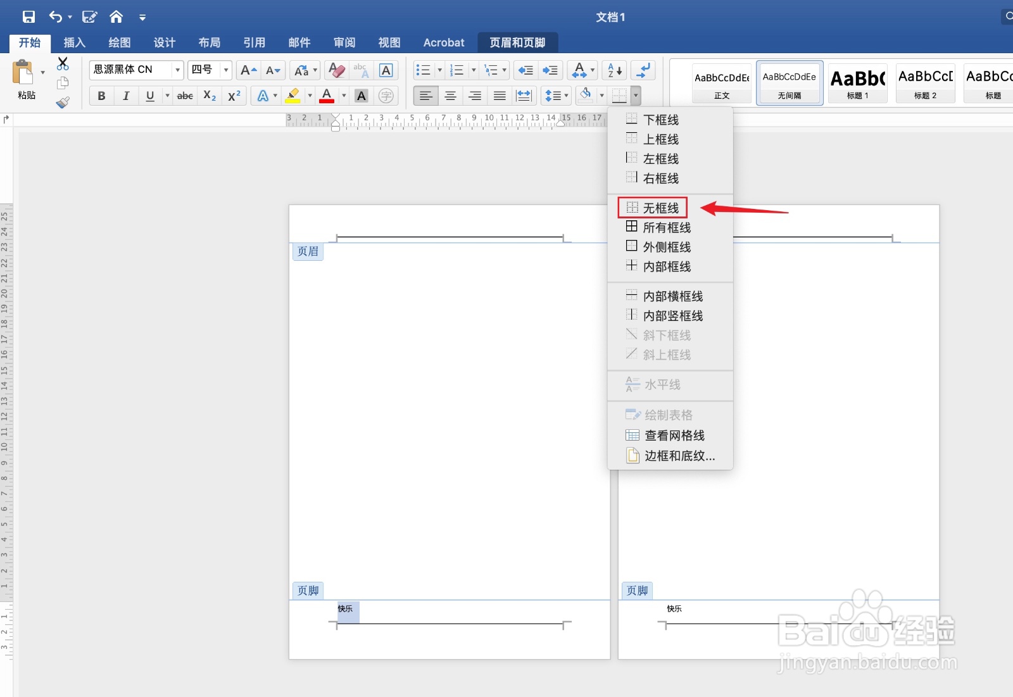The height and width of the screenshot is (697, 1013).
Task: Open the font color picker arrow
Action: click(x=344, y=96)
